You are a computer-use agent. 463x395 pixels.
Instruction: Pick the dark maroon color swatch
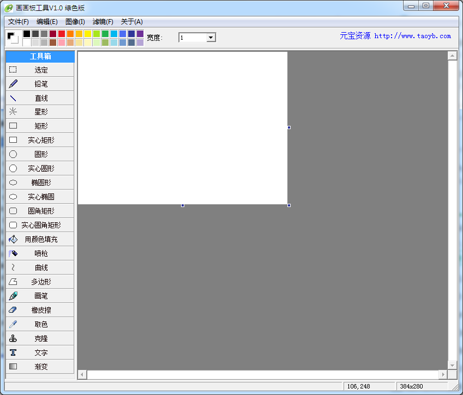(x=53, y=34)
